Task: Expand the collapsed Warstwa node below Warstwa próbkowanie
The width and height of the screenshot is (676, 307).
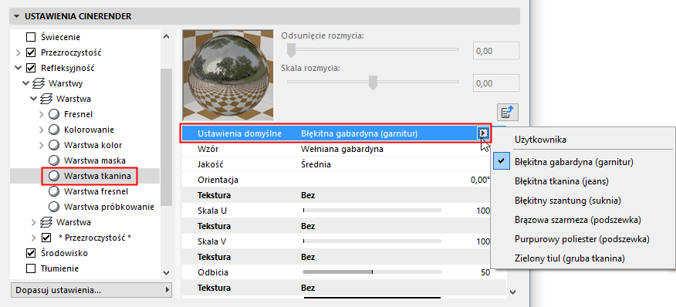Action: pyautogui.click(x=34, y=222)
